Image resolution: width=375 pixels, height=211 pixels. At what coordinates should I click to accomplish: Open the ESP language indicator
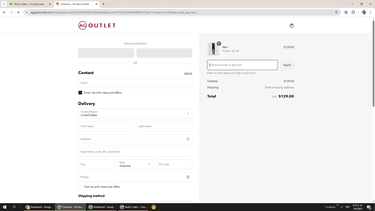347,207
